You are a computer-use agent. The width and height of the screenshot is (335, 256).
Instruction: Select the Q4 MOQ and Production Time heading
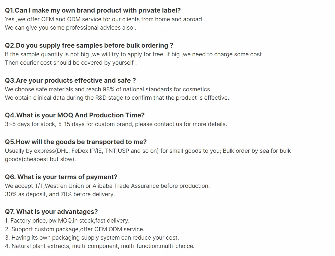(x=75, y=115)
